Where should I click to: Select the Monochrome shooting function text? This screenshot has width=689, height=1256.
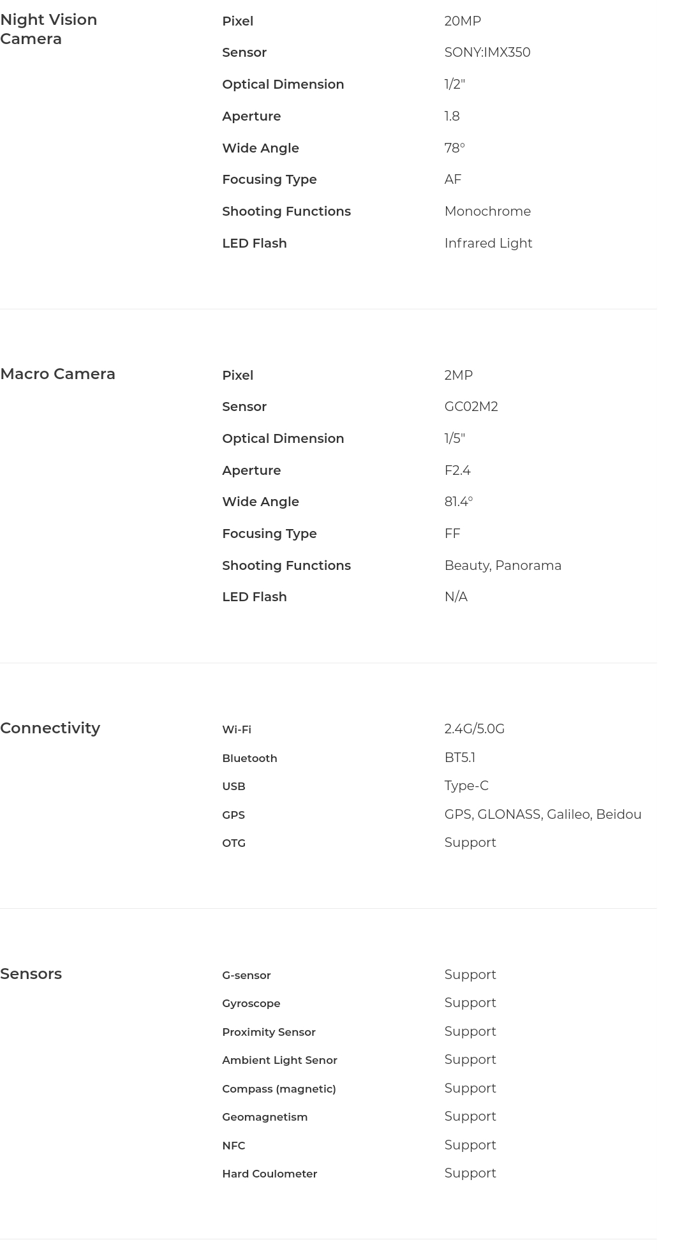pyautogui.click(x=487, y=211)
